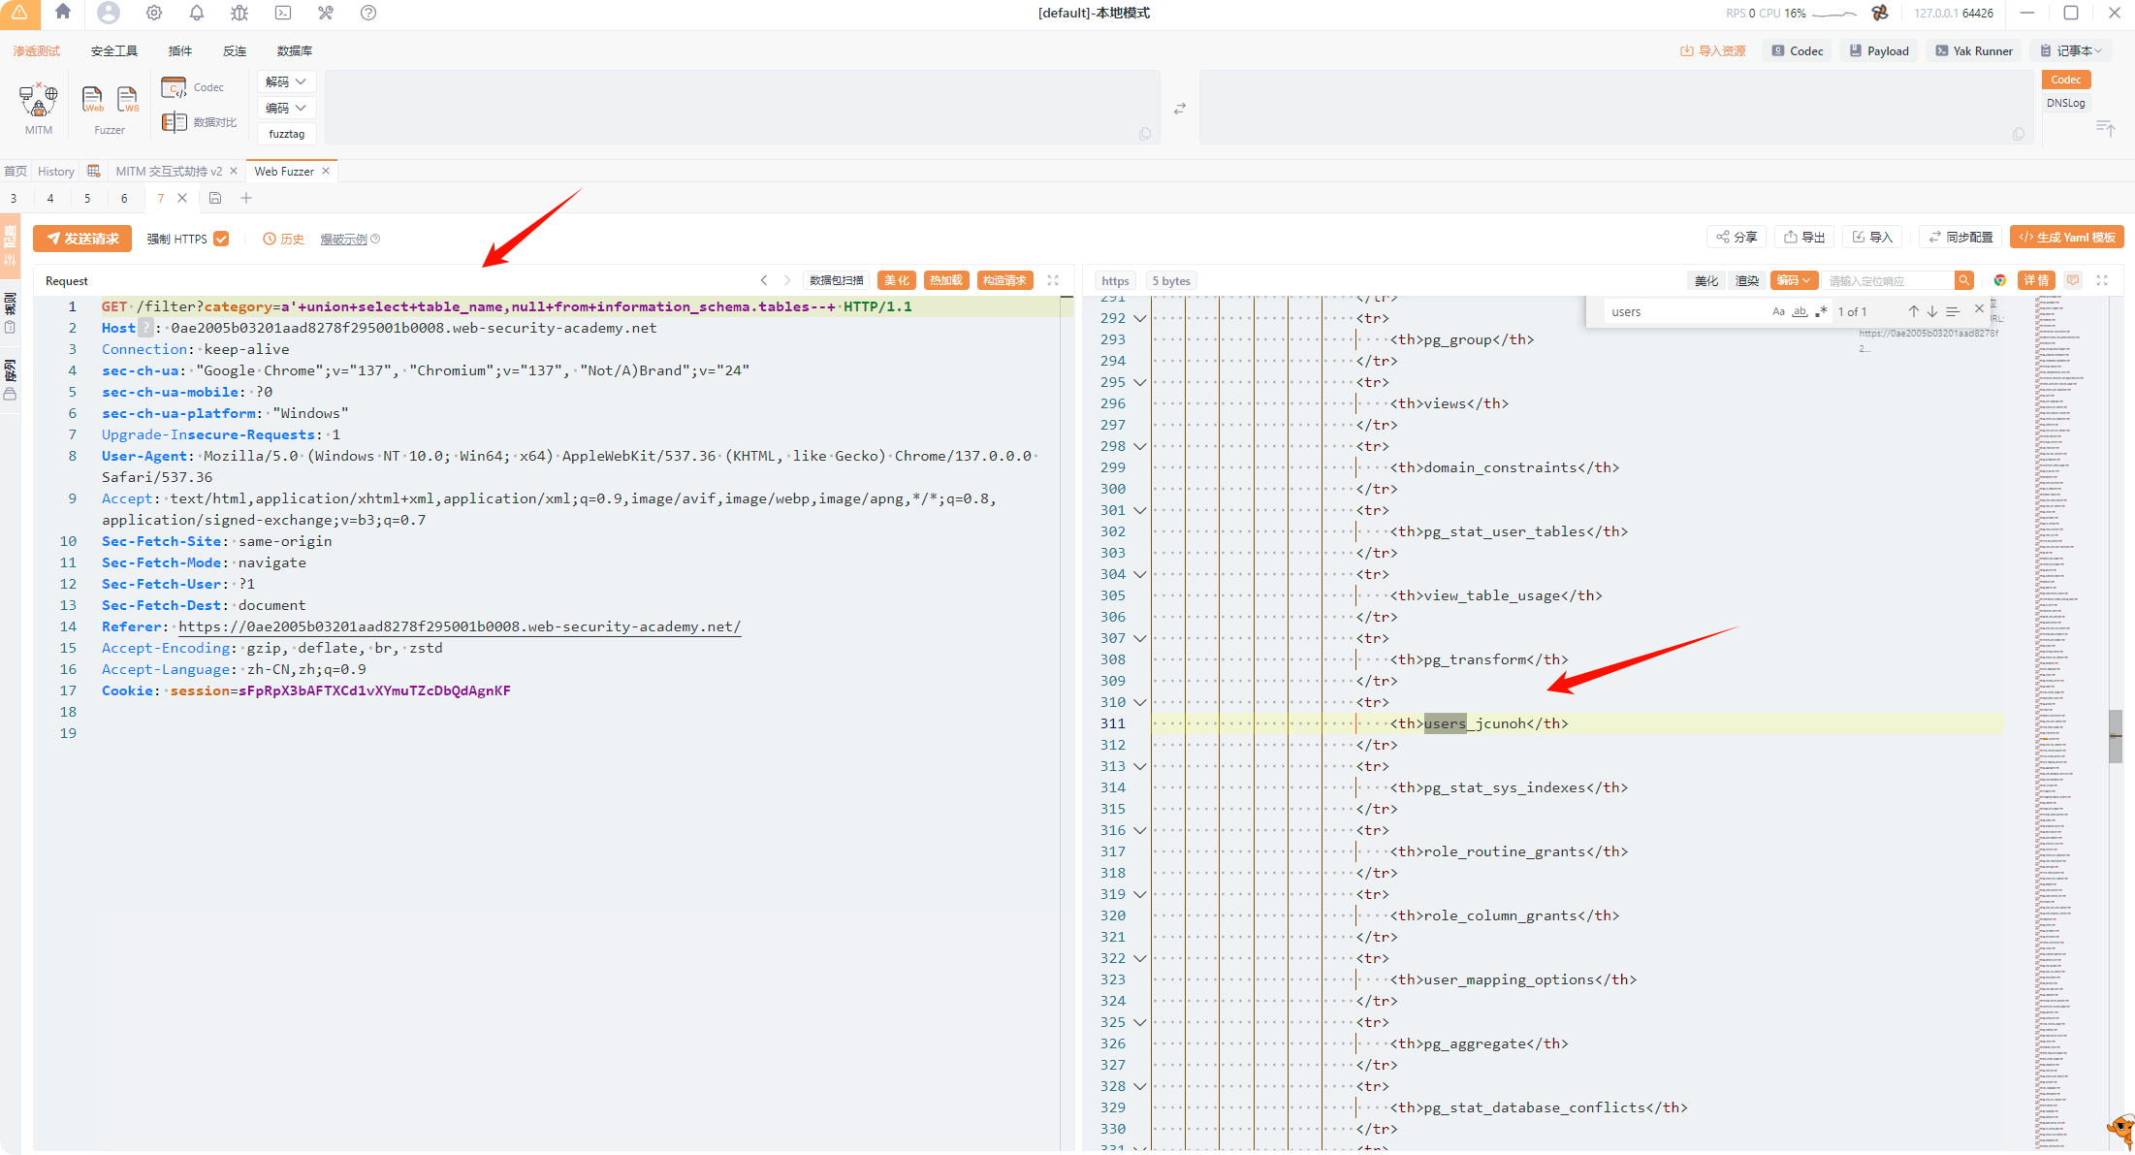
Task: Open response in Chrome browser icon
Action: [x=1999, y=280]
